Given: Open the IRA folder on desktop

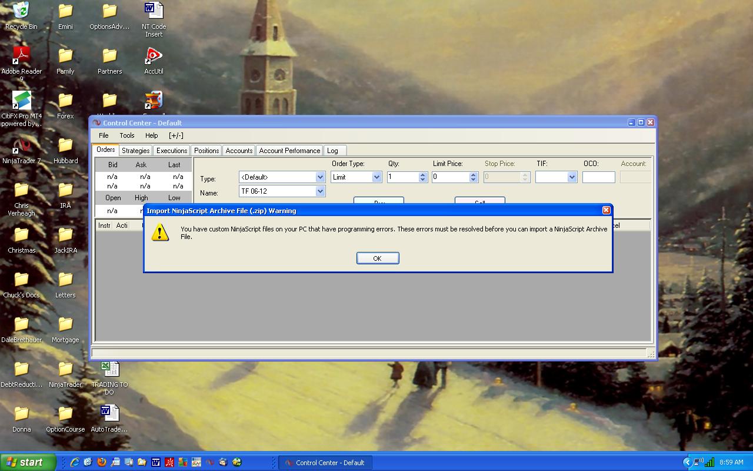Looking at the screenshot, I should click(65, 195).
